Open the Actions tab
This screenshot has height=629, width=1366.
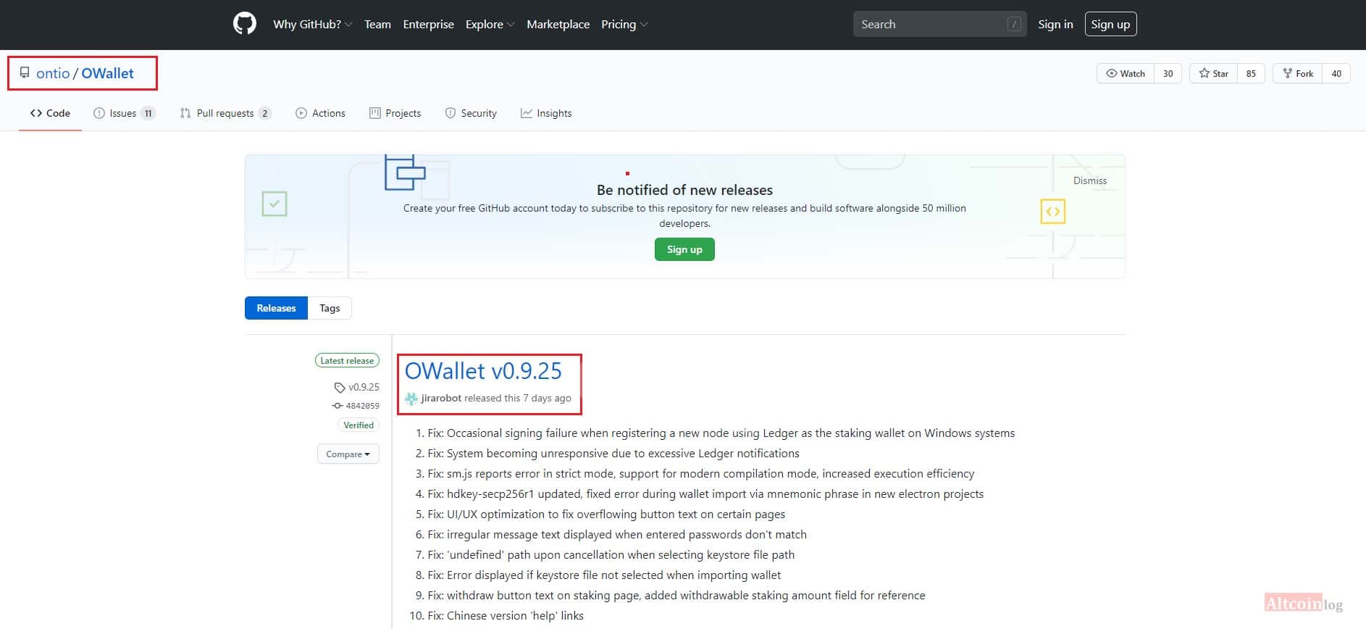pos(320,113)
